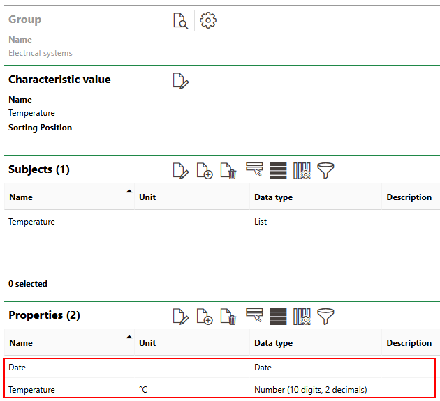440x401 pixels.
Task: Edit the Characteristic value record
Action: [x=181, y=81]
